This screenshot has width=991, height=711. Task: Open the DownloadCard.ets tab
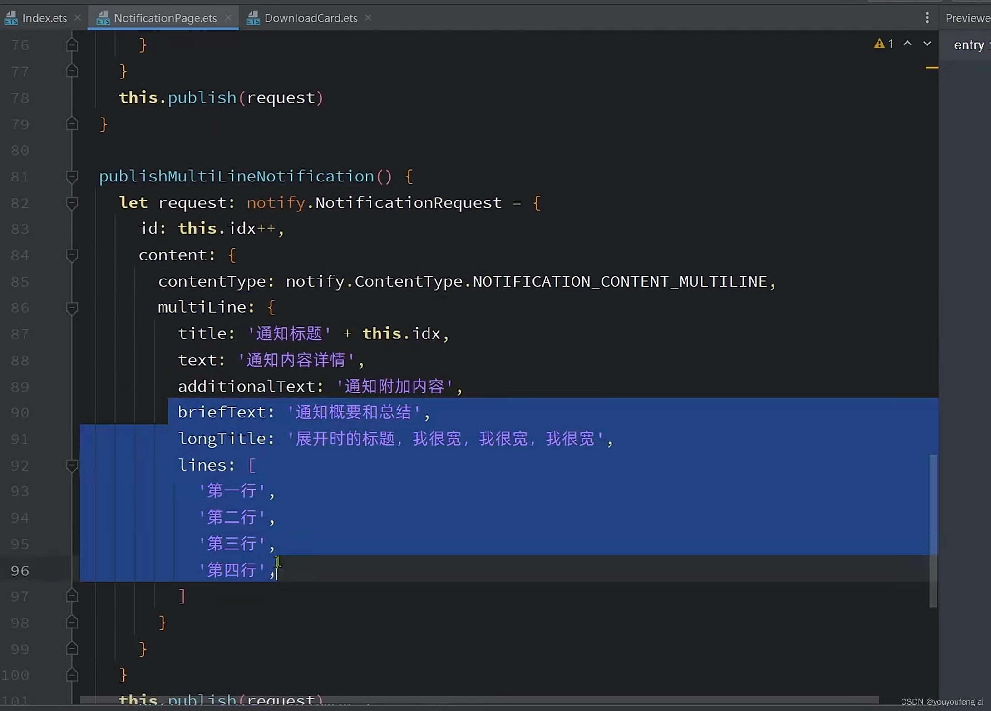(x=311, y=18)
